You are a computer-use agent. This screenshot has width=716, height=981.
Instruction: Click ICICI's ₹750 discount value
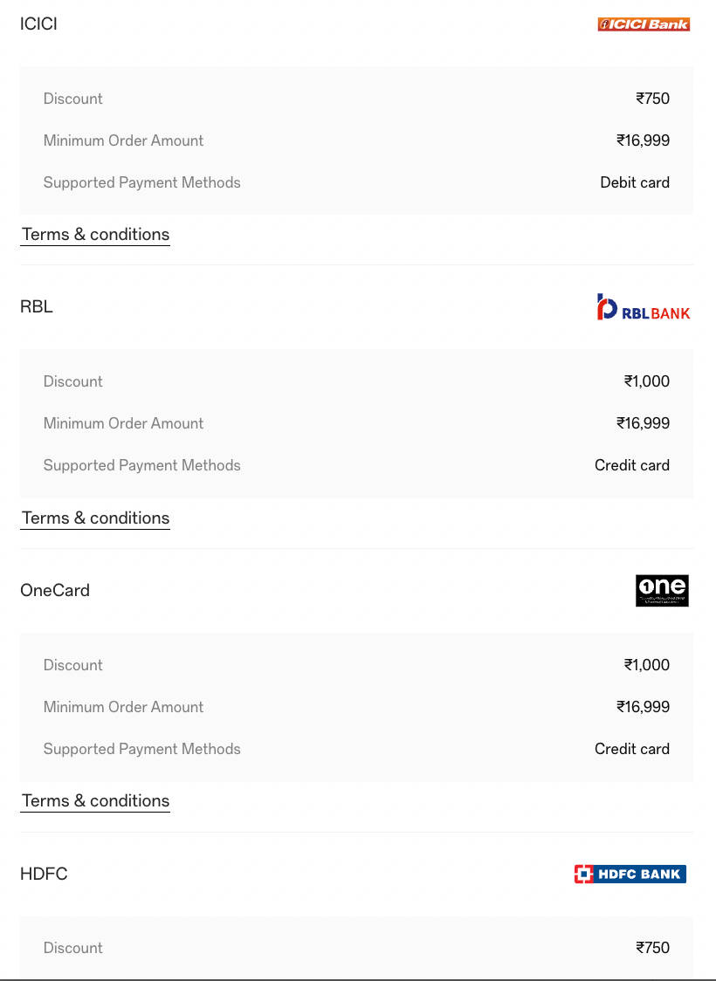tap(652, 99)
